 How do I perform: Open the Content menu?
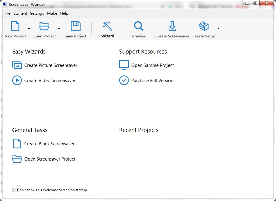(x=20, y=13)
